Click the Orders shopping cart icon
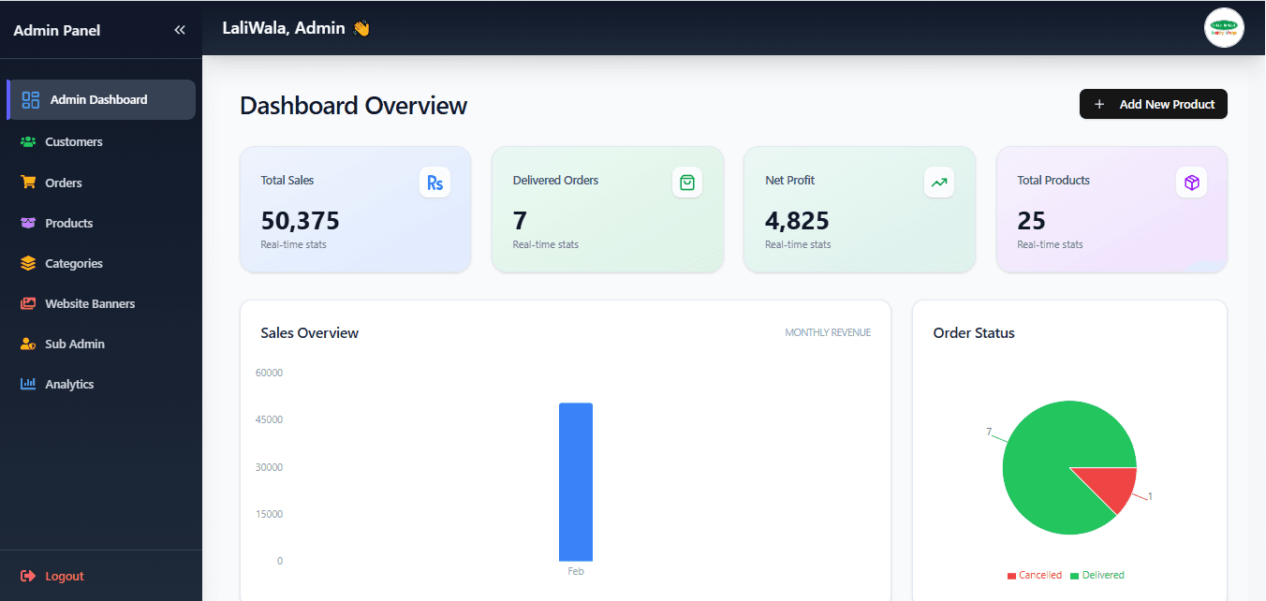This screenshot has width=1266, height=601. click(28, 182)
